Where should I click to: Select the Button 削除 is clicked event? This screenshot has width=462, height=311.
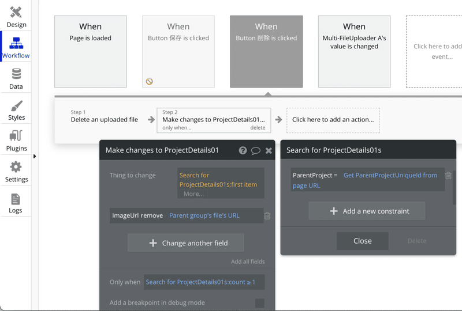click(x=266, y=51)
